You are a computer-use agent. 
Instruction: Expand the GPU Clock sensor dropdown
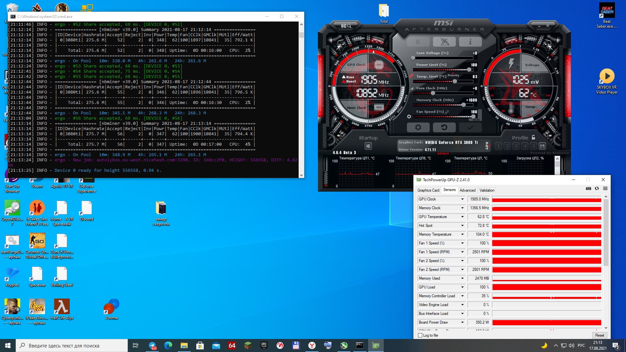[462, 199]
